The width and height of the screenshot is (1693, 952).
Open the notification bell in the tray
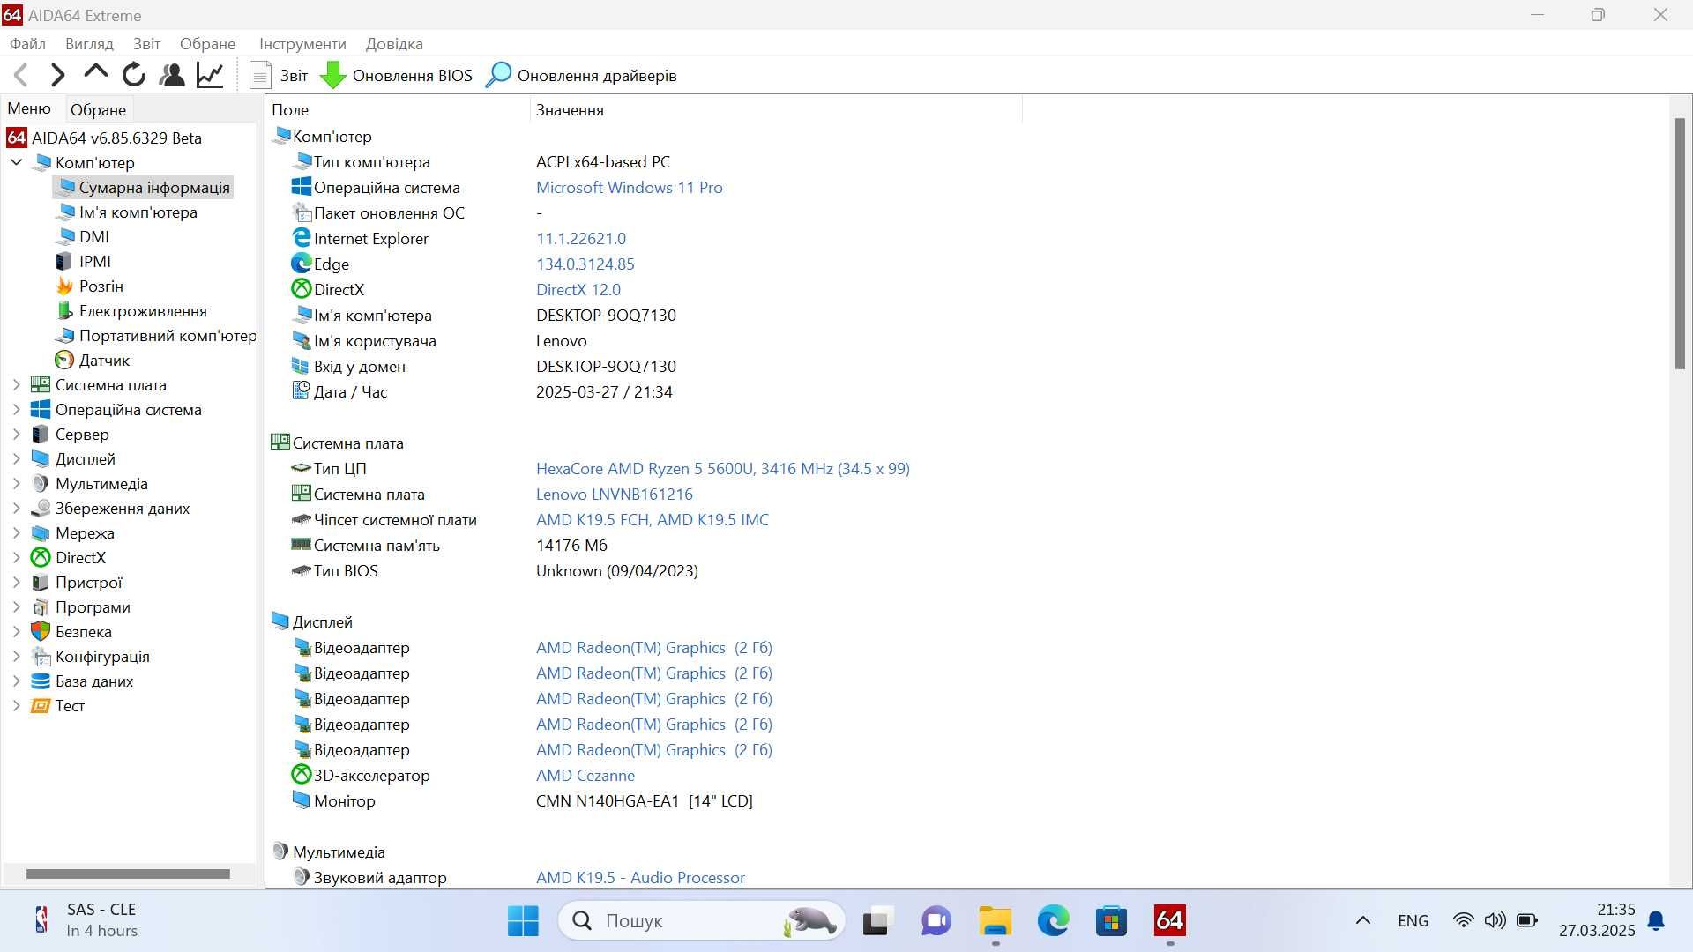point(1656,921)
